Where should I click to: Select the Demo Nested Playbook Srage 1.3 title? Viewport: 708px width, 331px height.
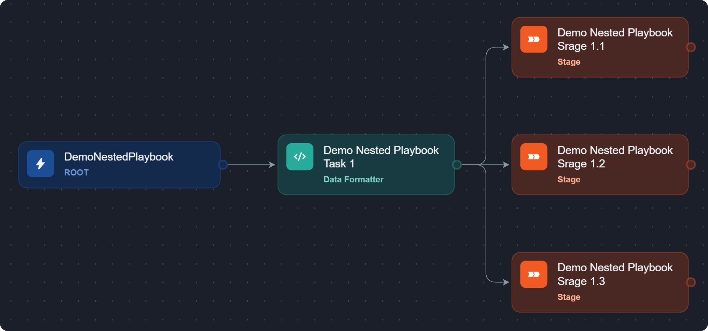pyautogui.click(x=615, y=274)
